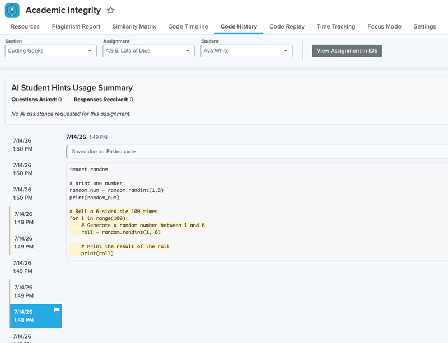The width and height of the screenshot is (448, 343).
Task: Select the topmost 7/14/26 1:50 PM snapshot
Action: [x=35, y=145]
